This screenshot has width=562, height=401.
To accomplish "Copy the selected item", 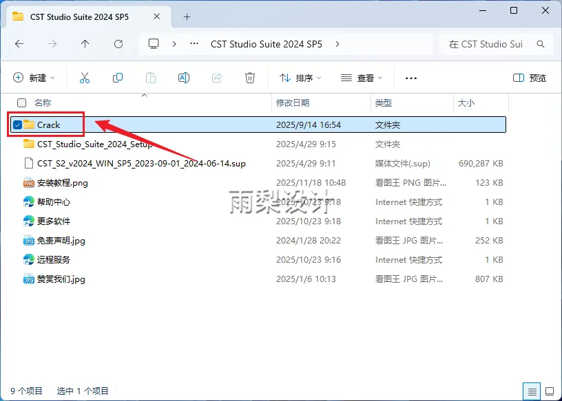I will (118, 78).
